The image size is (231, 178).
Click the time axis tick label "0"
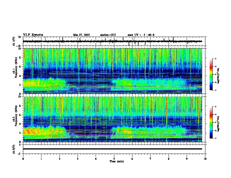coord(23,159)
